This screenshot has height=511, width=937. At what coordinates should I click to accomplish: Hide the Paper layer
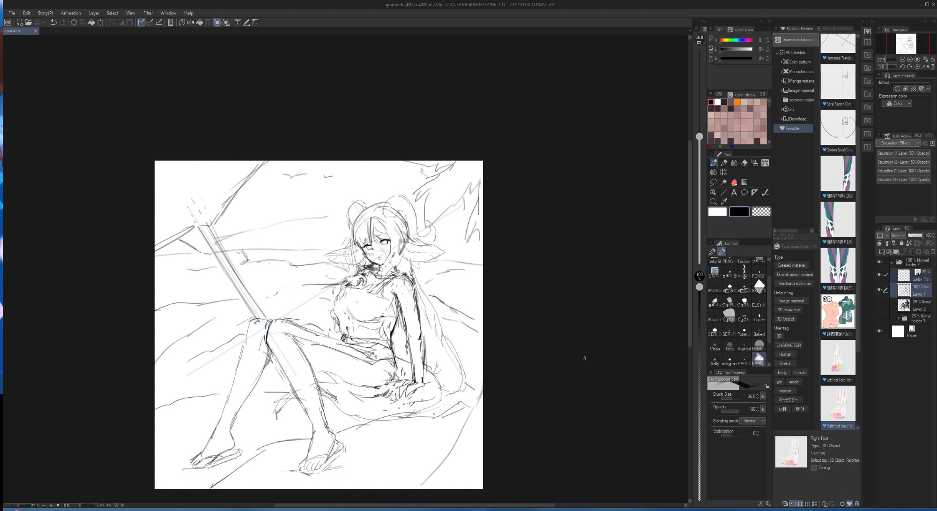(x=879, y=331)
